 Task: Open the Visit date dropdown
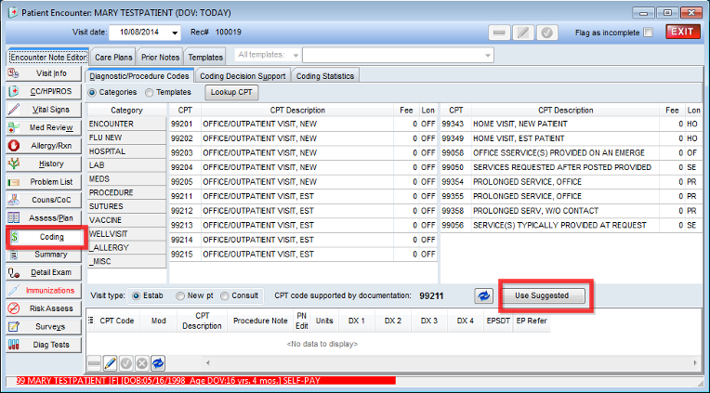pyautogui.click(x=175, y=33)
